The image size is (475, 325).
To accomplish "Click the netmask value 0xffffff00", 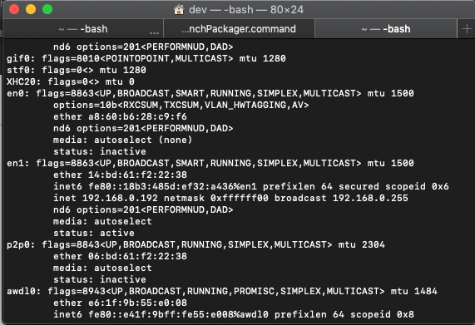I will [240, 198].
